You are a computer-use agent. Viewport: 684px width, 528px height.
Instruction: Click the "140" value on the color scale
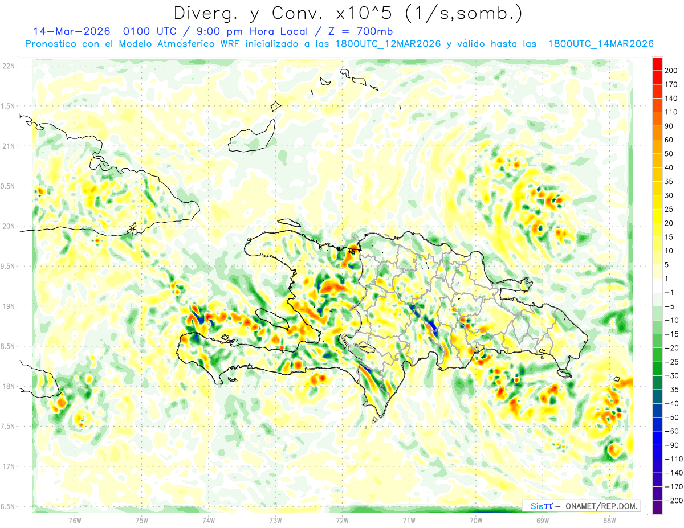tap(671, 99)
